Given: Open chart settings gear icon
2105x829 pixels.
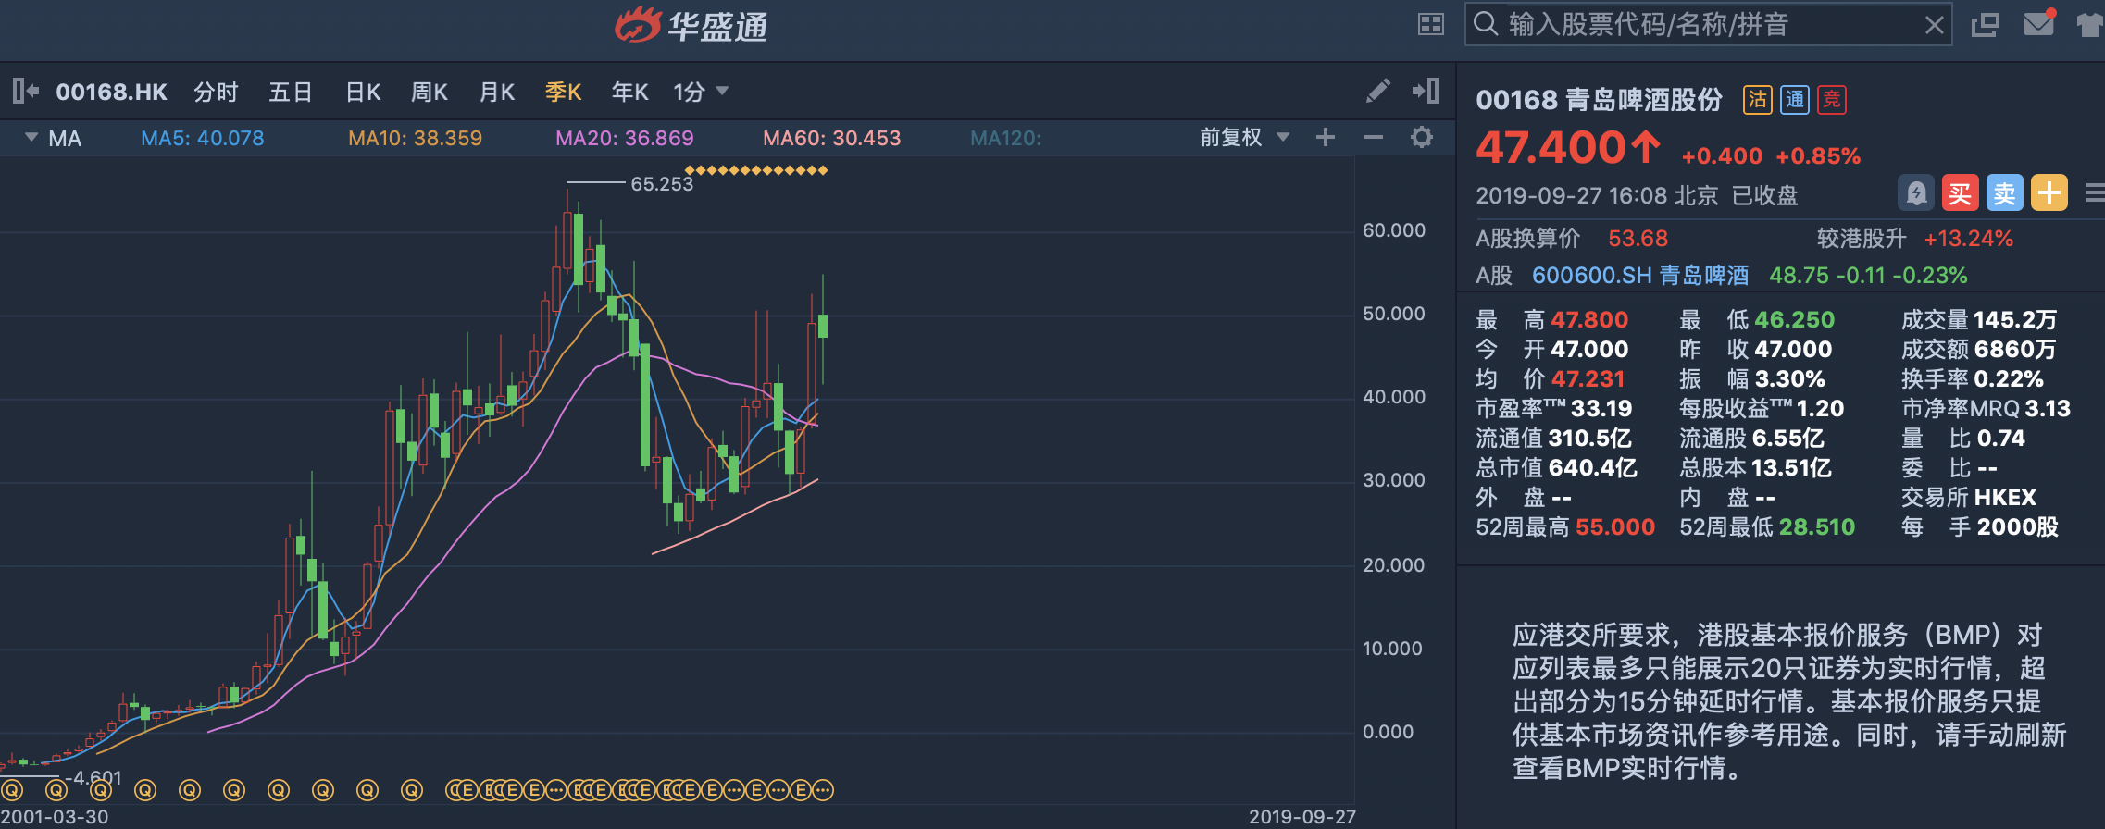Looking at the screenshot, I should click(1422, 138).
